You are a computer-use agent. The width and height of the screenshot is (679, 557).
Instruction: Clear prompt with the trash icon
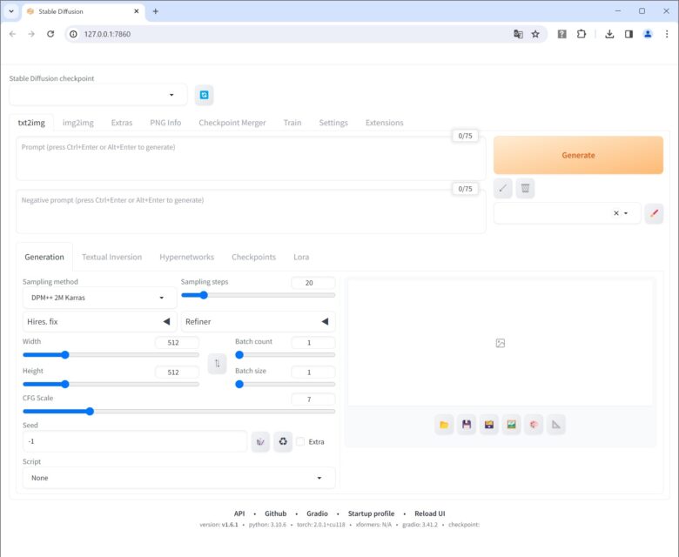(525, 188)
